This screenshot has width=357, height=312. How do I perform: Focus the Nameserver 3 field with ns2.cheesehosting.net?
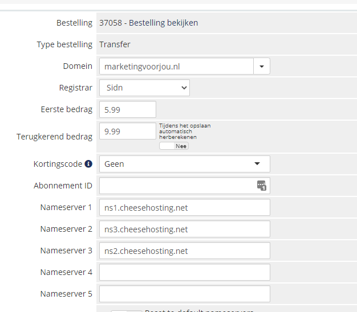184,251
